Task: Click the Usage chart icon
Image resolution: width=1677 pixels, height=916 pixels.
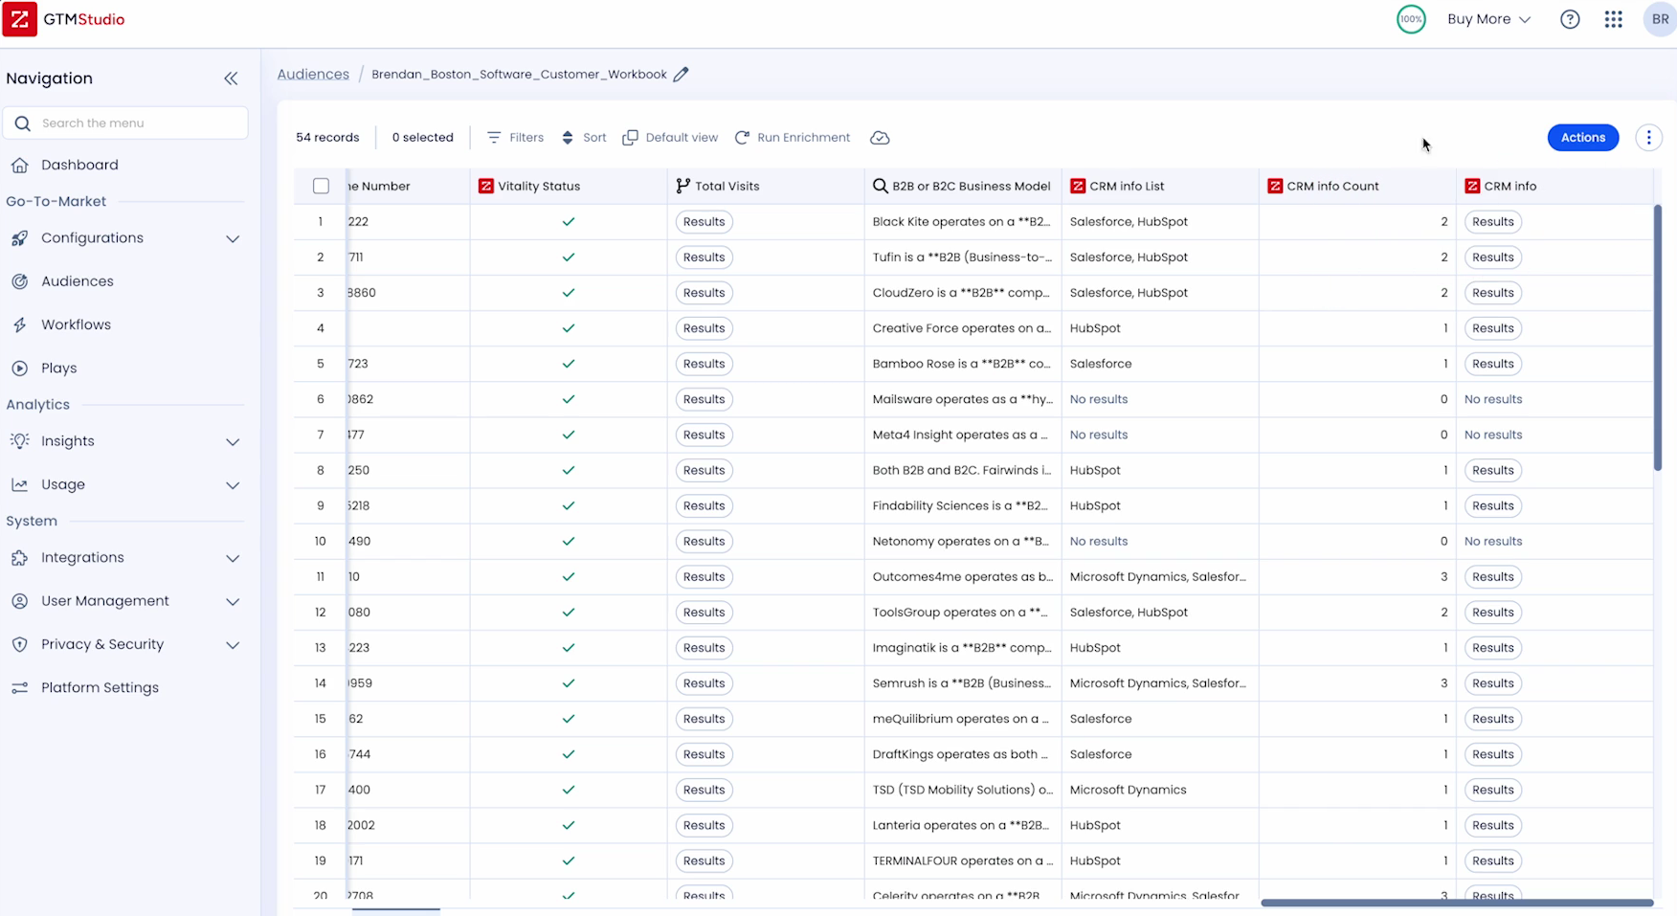Action: pyautogui.click(x=19, y=485)
